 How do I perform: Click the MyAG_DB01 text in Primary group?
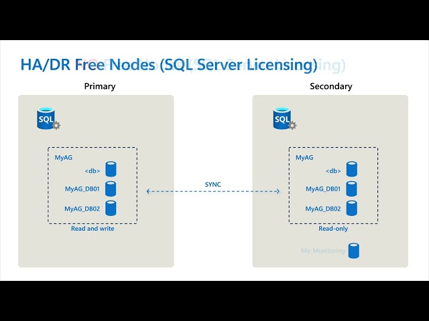click(x=82, y=189)
